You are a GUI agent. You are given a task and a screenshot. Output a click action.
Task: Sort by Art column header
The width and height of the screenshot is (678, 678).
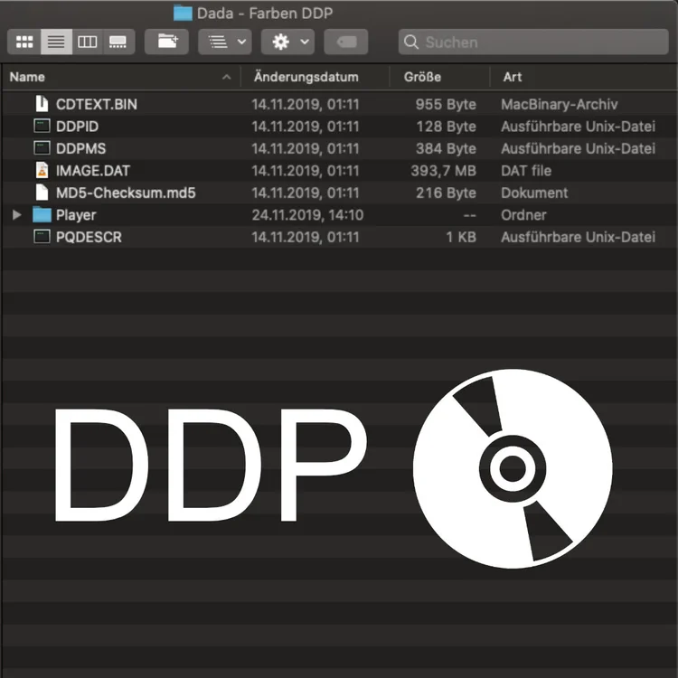(513, 77)
